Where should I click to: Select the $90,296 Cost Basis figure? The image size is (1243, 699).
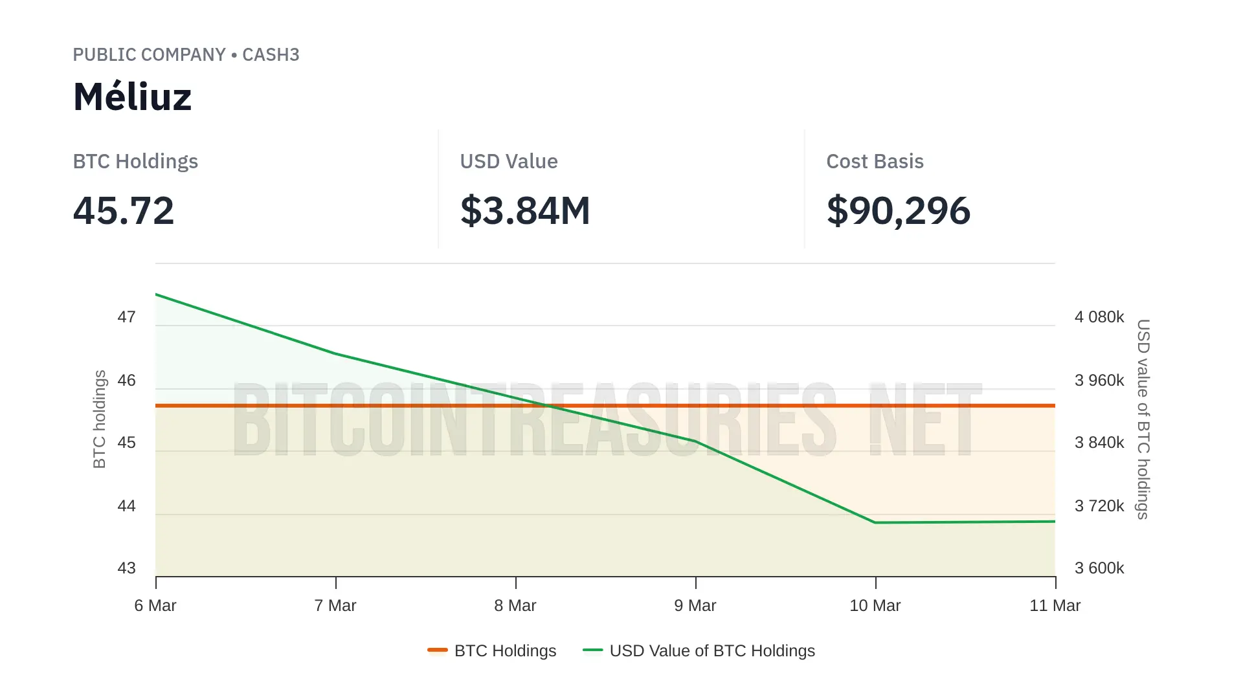coord(898,211)
